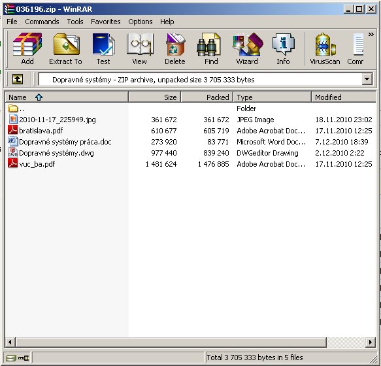
Task: Click size value 610 677
Action: coord(164,131)
